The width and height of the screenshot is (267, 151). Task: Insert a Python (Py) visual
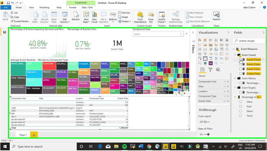point(221,58)
